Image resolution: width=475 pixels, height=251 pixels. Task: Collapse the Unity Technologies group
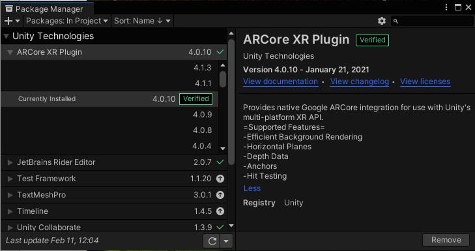6,37
